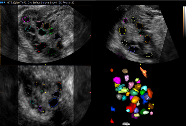Select the yellow outlined follicle in top-right view
This screenshot has width=186, height=126.
[x=122, y=30]
